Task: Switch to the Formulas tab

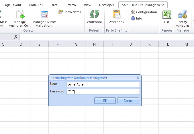Action: coord(36,5)
